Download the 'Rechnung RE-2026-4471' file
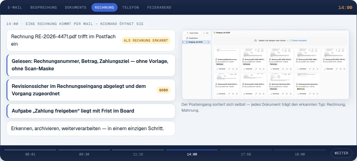Viewport: 357px width, 161px height. [x=248, y=69]
